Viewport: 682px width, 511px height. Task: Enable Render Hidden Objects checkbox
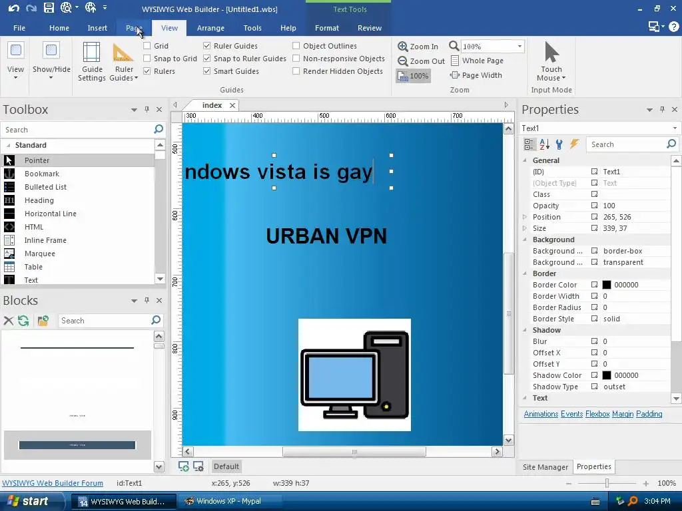296,71
